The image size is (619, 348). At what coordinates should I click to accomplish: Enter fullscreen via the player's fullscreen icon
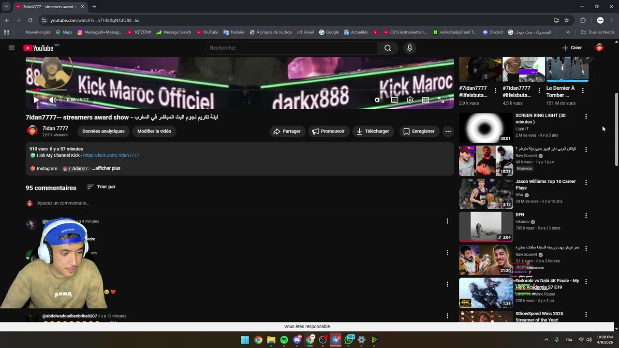tap(441, 100)
